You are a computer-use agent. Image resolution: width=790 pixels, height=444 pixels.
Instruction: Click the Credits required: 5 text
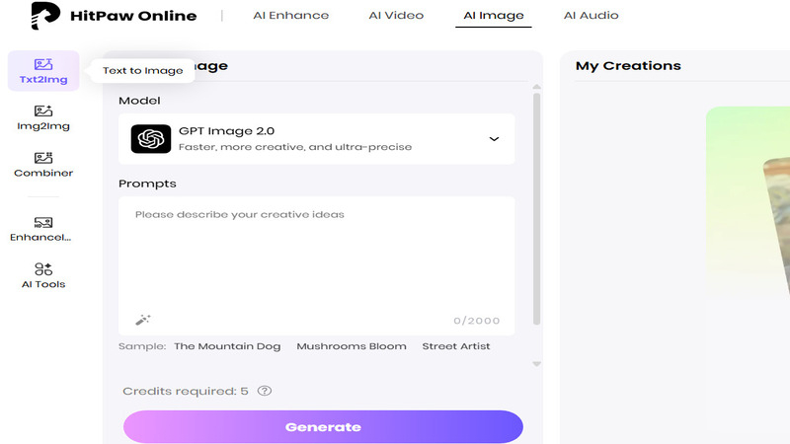tap(186, 391)
